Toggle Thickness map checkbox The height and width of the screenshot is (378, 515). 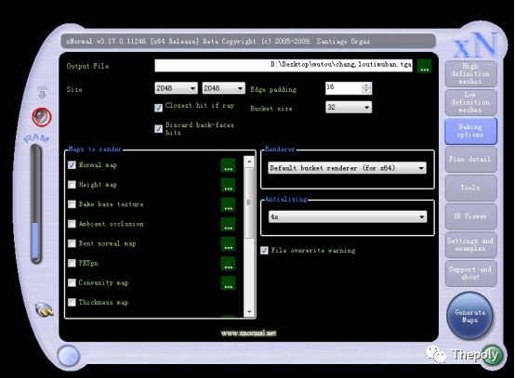point(72,302)
